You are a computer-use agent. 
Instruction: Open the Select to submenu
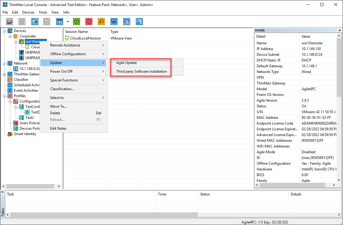pos(73,98)
